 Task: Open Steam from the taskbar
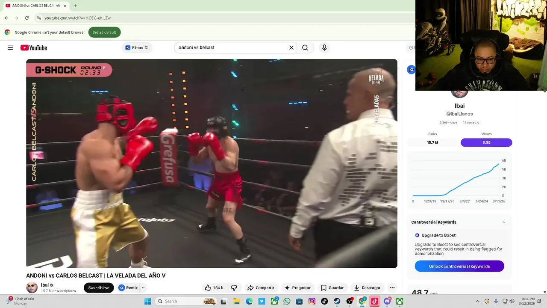click(337, 301)
